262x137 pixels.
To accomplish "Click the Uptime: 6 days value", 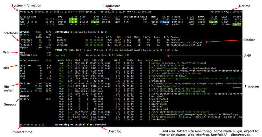I will pos(226,12).
